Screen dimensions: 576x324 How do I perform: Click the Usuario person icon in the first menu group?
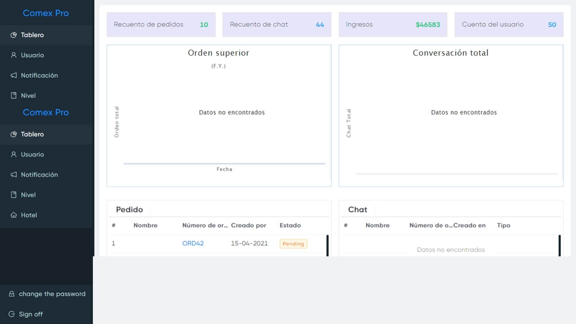[x=14, y=55]
